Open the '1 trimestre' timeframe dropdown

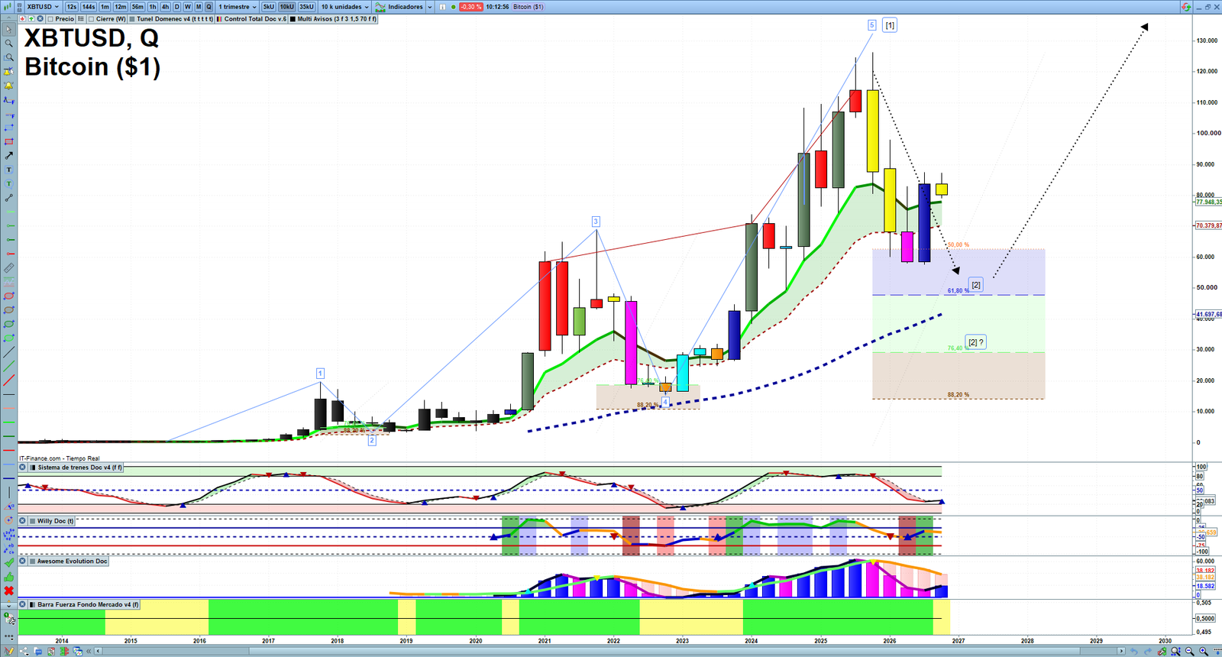238,7
